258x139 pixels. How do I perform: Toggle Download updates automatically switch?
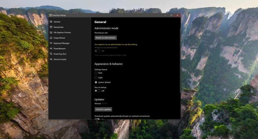97,119
